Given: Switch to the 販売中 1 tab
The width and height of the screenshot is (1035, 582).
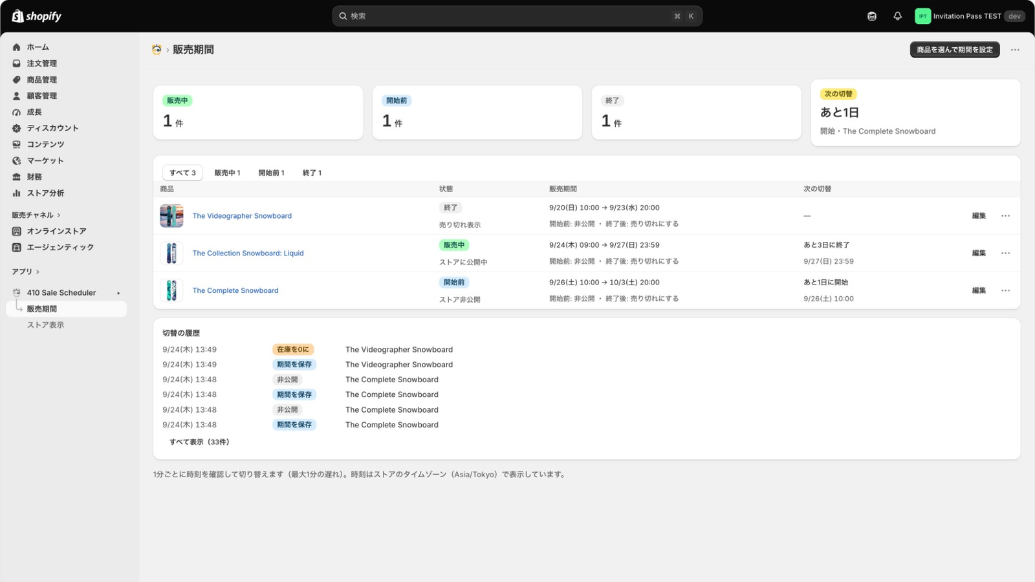Looking at the screenshot, I should pyautogui.click(x=227, y=173).
